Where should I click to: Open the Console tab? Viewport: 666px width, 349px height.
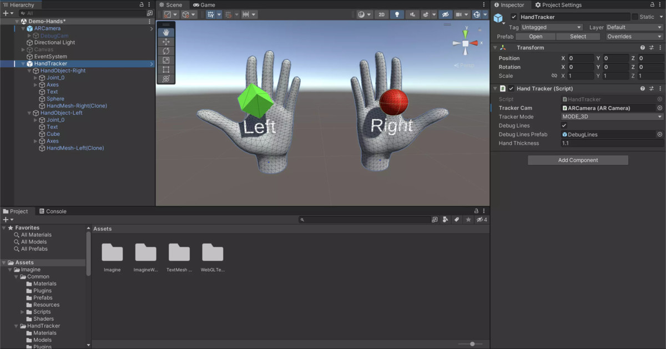(x=53, y=211)
